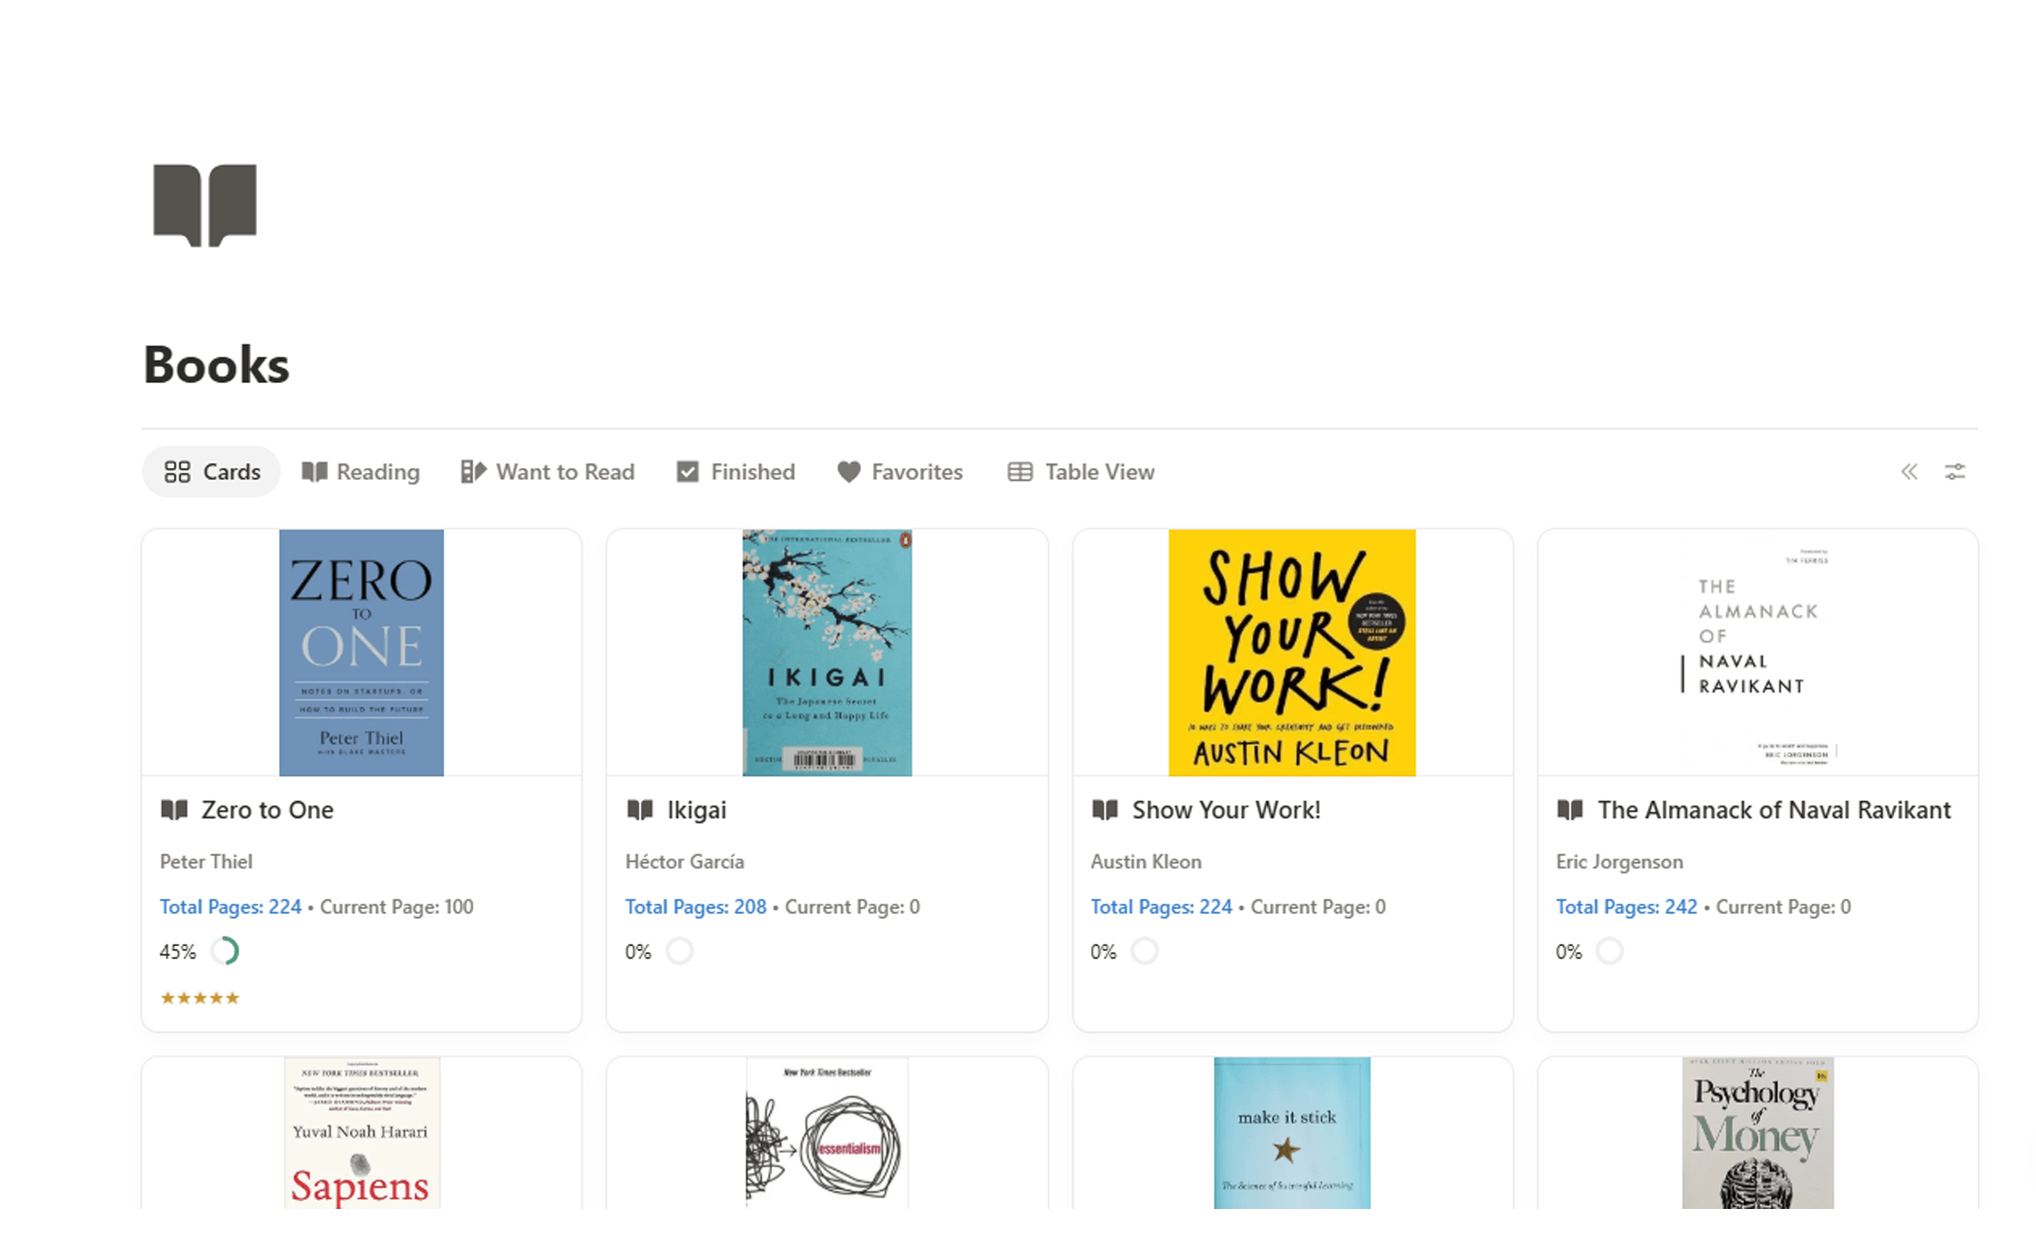Click the Essentialism cover image

[x=827, y=1132]
